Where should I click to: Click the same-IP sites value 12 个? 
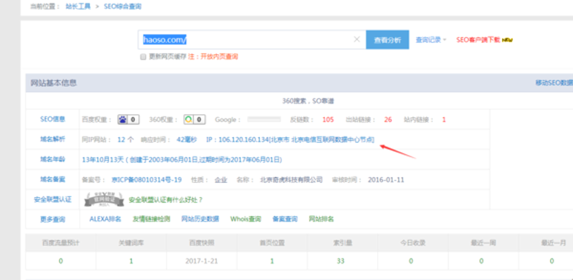[x=126, y=139]
